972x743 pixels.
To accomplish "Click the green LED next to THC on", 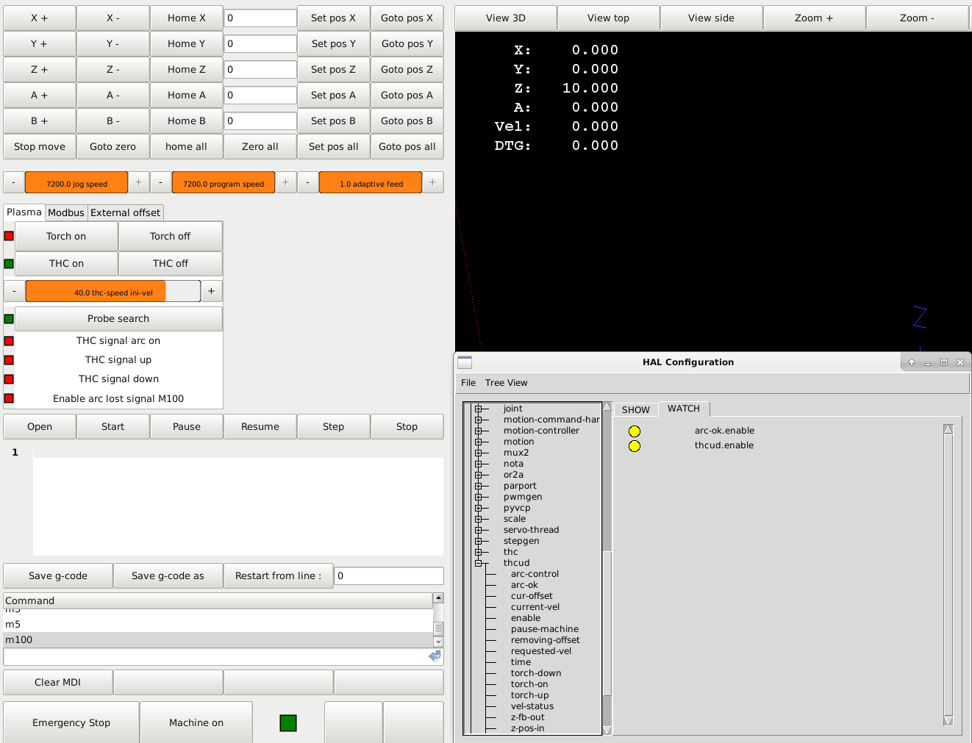I will click(x=9, y=263).
